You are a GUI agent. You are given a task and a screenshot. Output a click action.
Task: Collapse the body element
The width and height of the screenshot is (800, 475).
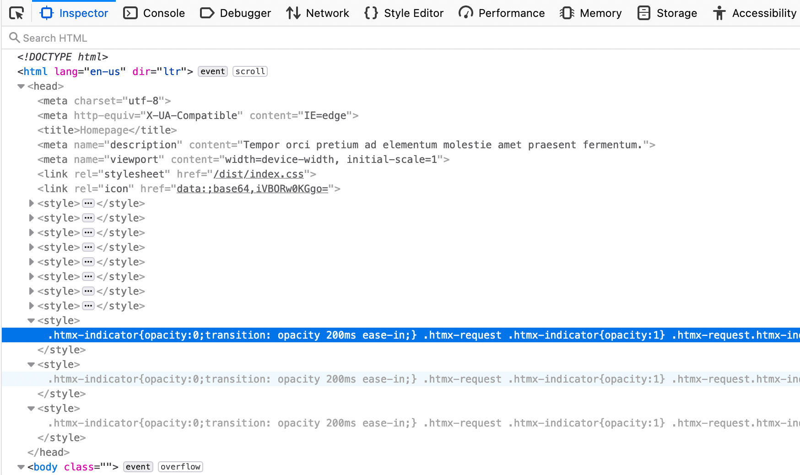21,467
